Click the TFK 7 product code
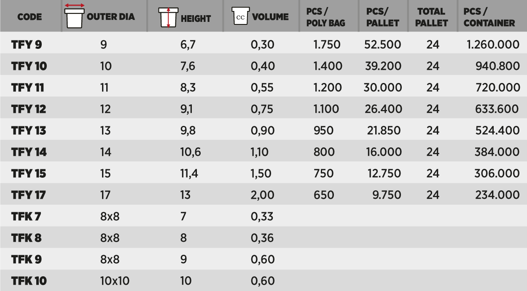This screenshot has width=527, height=291. coord(26,216)
